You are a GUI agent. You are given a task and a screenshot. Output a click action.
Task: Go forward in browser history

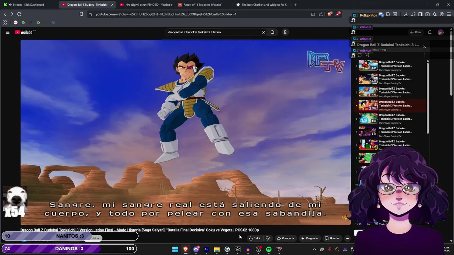click(12, 14)
